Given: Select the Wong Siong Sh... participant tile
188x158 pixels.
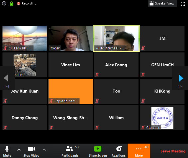Looking at the screenshot, I should click(x=71, y=118).
